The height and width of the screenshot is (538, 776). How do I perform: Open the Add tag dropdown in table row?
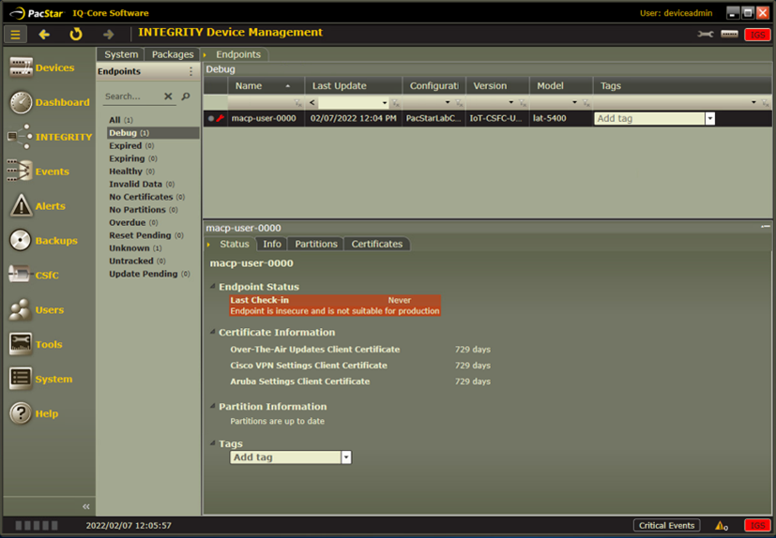coord(710,119)
